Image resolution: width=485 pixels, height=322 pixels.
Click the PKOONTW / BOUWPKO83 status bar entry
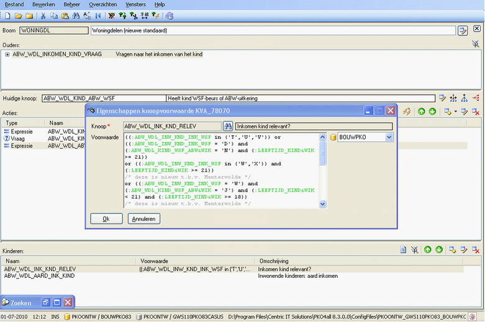point(97,317)
